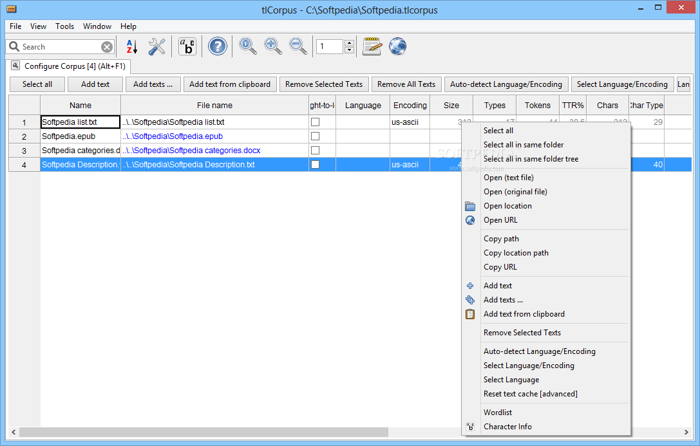
Task: Click the icon beside Character Info entry
Action: point(470,427)
